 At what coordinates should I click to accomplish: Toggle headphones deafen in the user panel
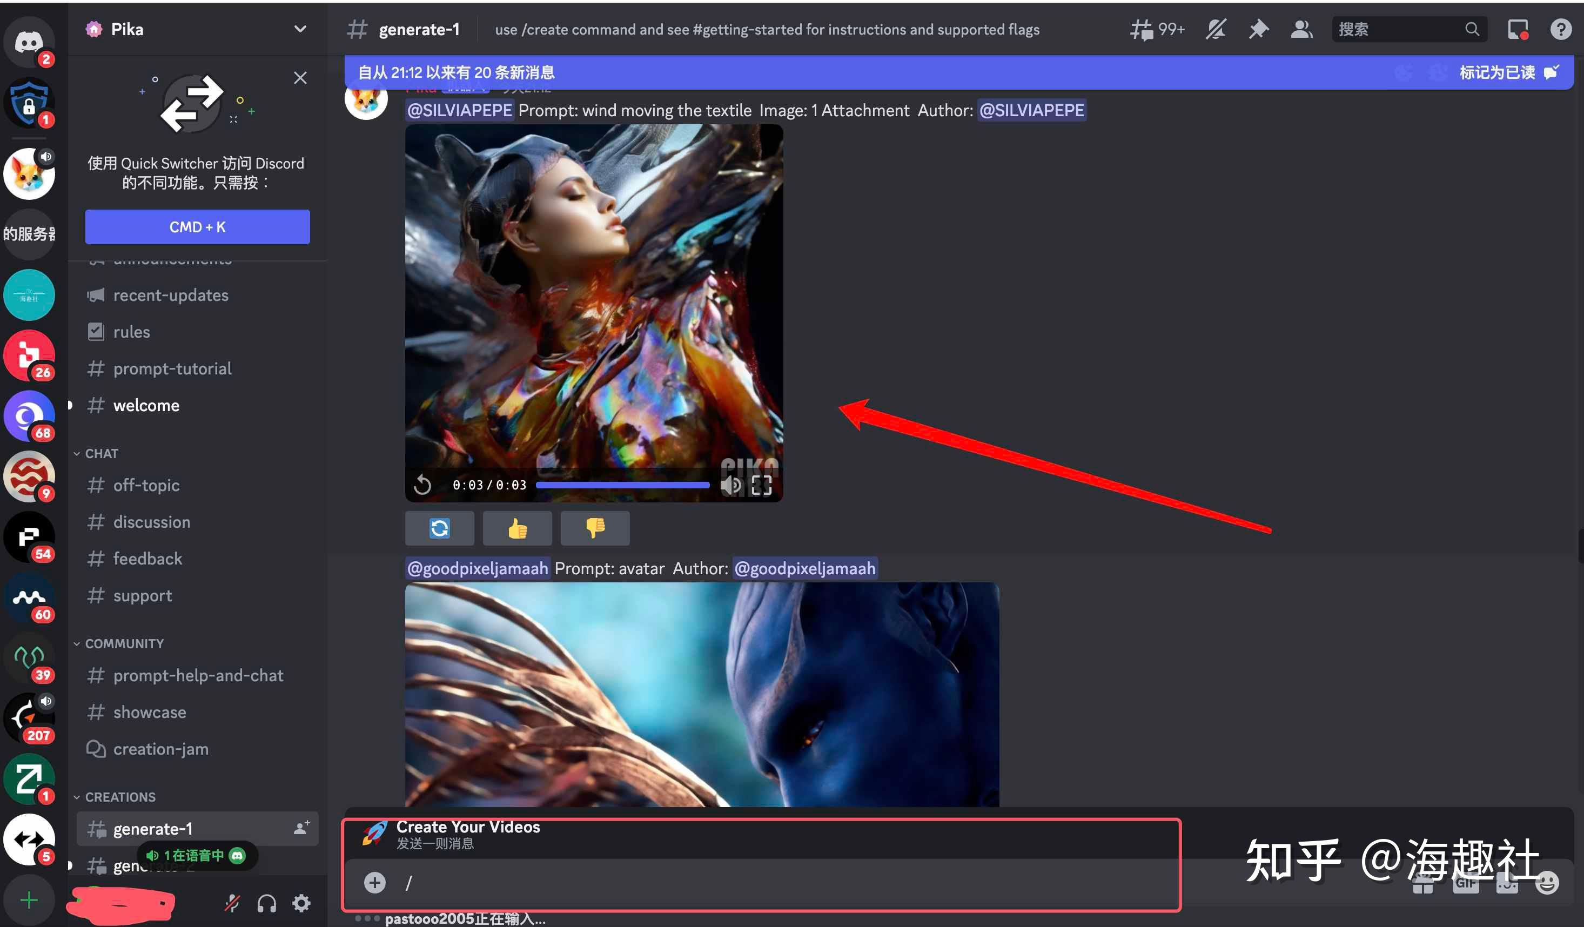tap(266, 903)
